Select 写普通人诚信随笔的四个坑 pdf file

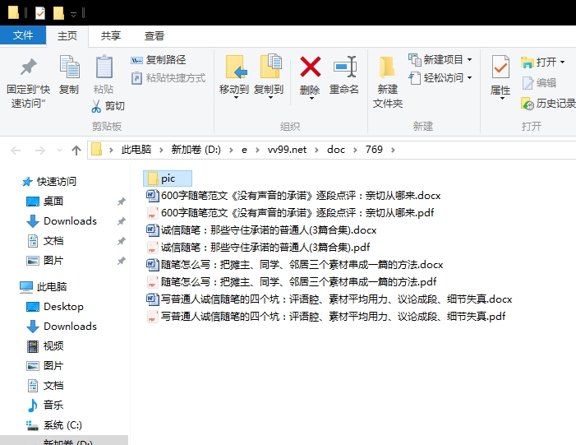326,317
